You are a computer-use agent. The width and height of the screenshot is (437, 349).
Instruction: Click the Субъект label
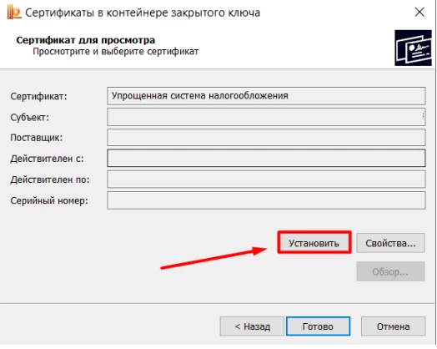[x=29, y=117]
